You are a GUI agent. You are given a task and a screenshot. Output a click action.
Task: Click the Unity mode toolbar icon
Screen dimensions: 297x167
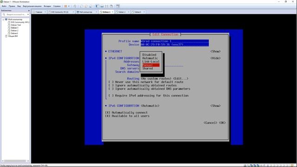tap(111, 6)
